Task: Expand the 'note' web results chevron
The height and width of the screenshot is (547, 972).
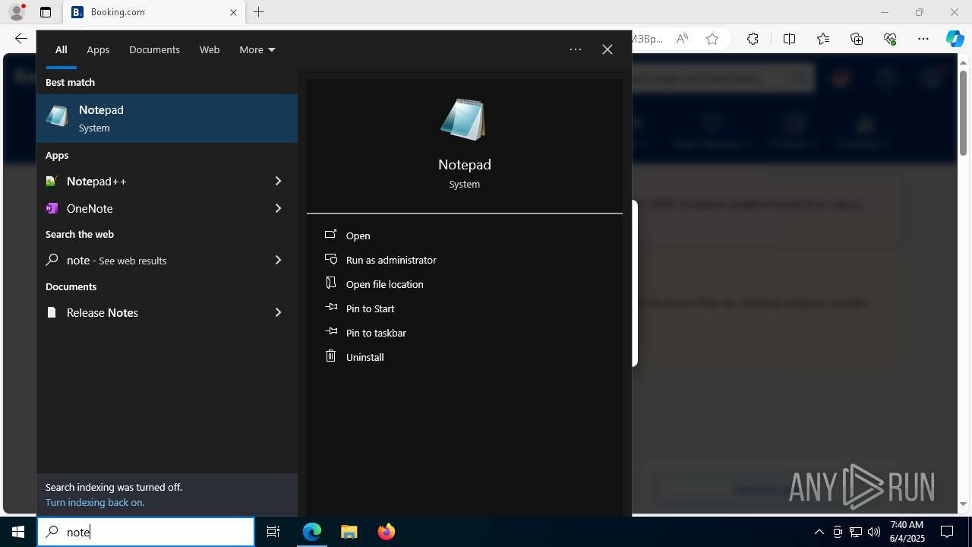Action: tap(278, 260)
